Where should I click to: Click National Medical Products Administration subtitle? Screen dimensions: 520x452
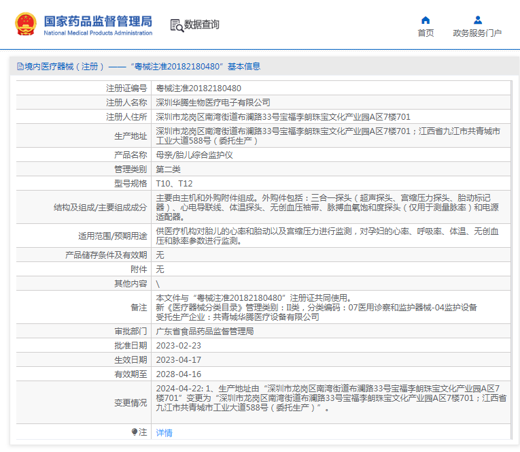coord(98,33)
